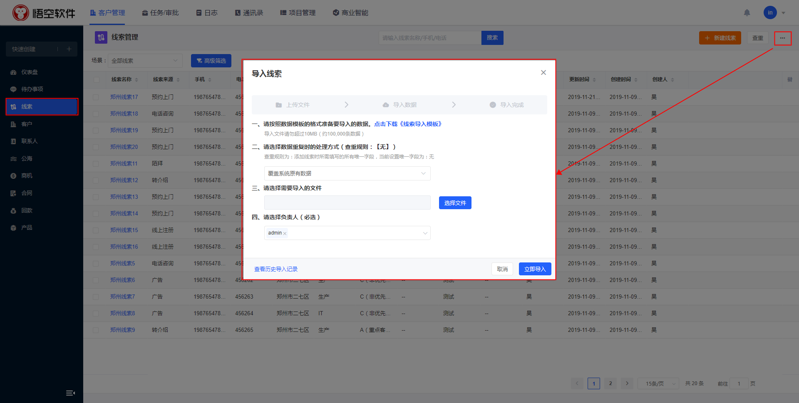Go to next page arrow in pagination
The image size is (799, 403).
click(x=627, y=383)
